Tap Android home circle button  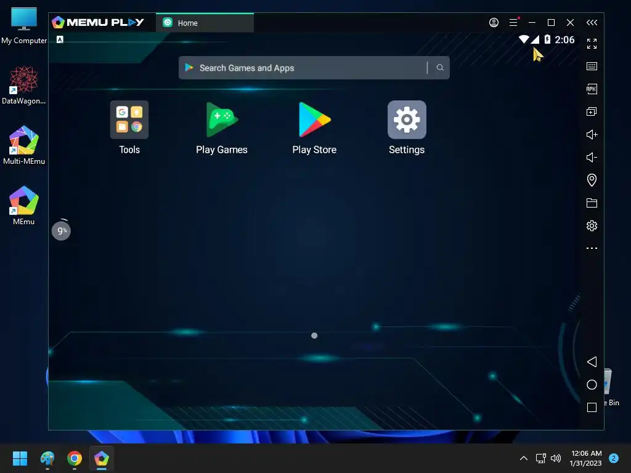pyautogui.click(x=592, y=384)
